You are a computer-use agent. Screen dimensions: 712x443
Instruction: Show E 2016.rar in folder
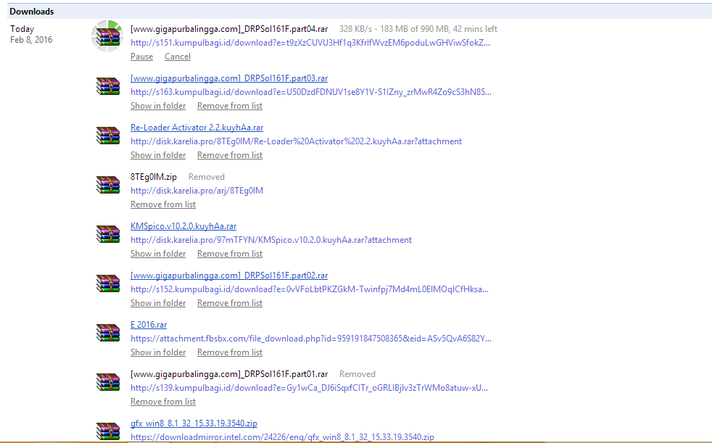click(158, 352)
